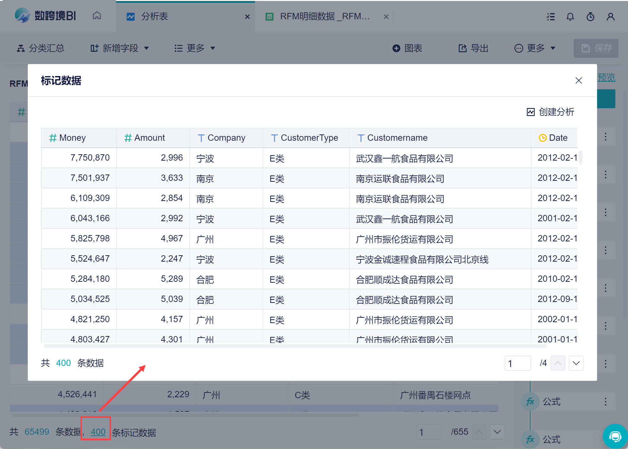
Task: Open the notifications bell icon
Action: point(570,17)
